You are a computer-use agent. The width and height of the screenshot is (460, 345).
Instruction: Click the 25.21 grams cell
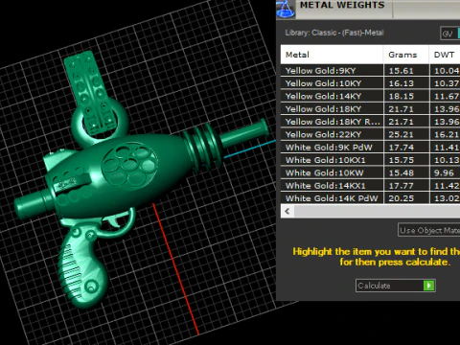[406, 134]
